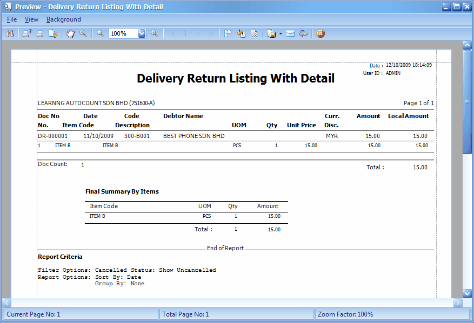
Task: Open the Multiple Pages layout icon
Action: 228,33
